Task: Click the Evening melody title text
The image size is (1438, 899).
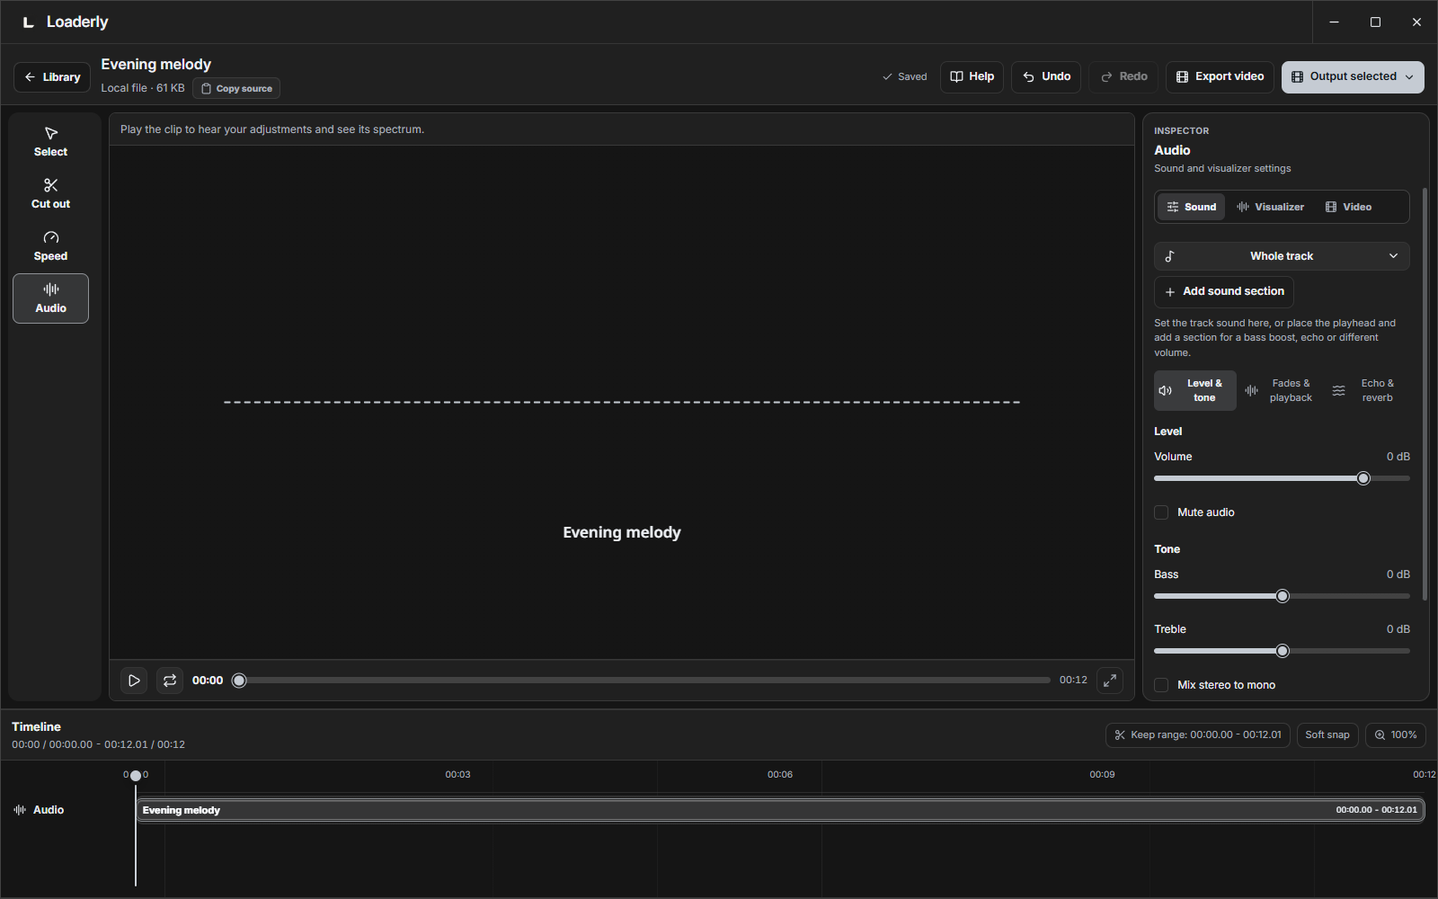Action: click(x=155, y=65)
